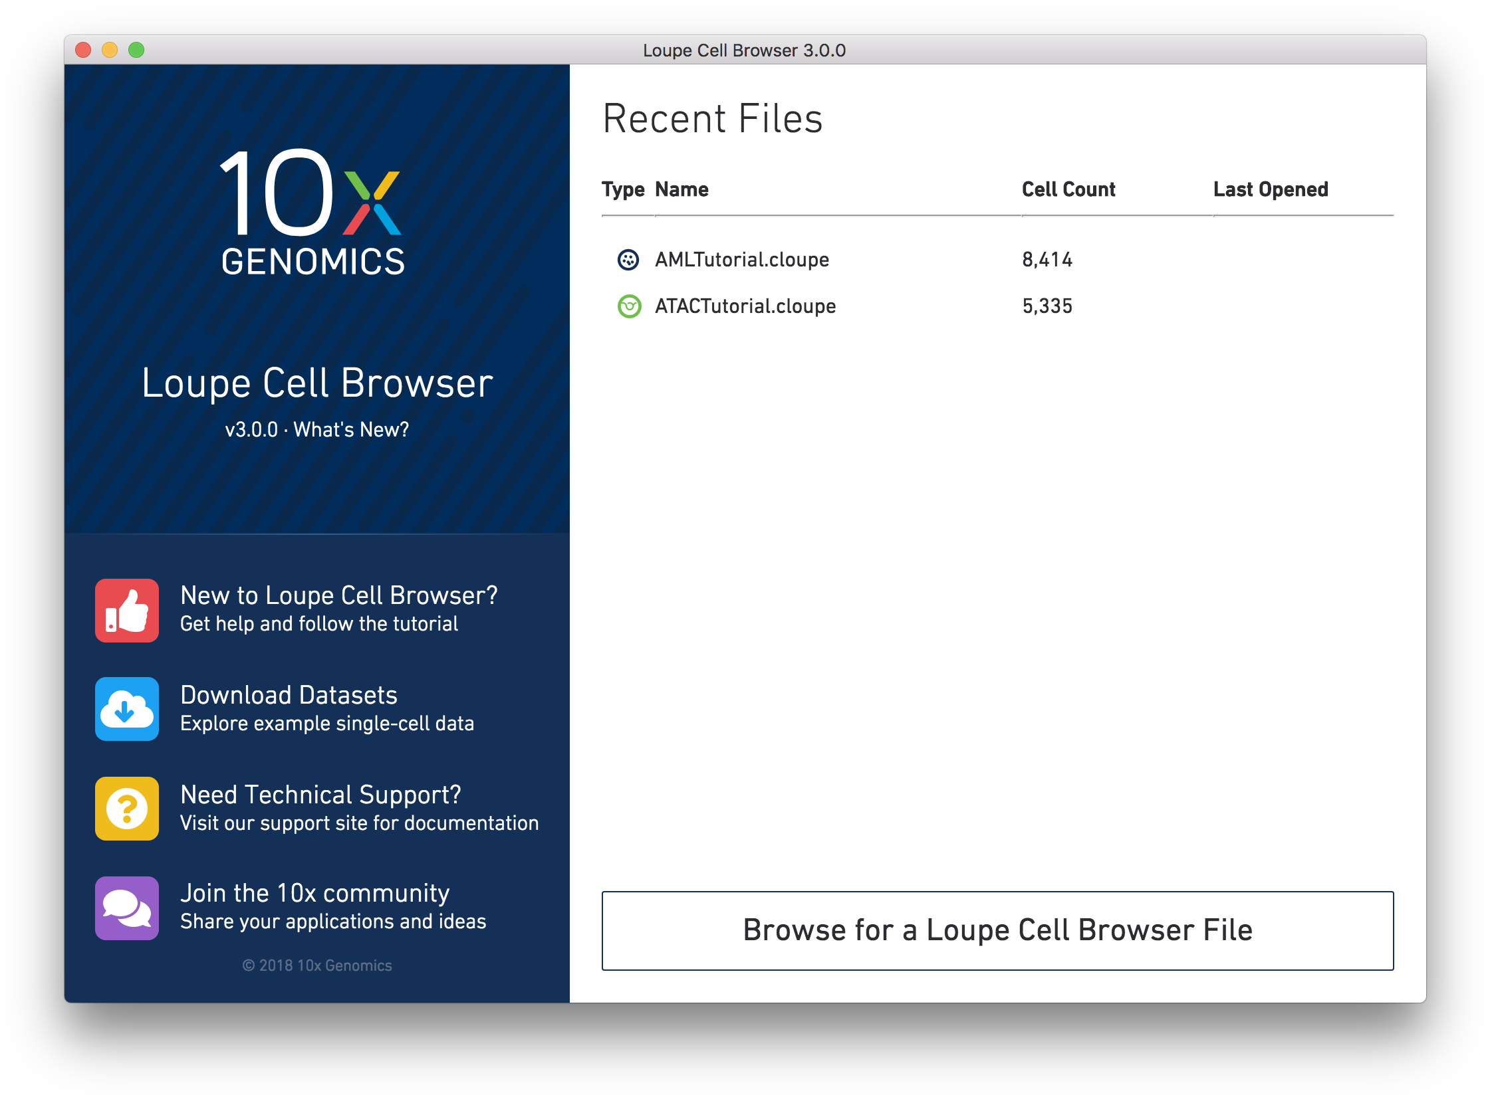
Task: Click the blue cloud download icon
Action: click(127, 709)
